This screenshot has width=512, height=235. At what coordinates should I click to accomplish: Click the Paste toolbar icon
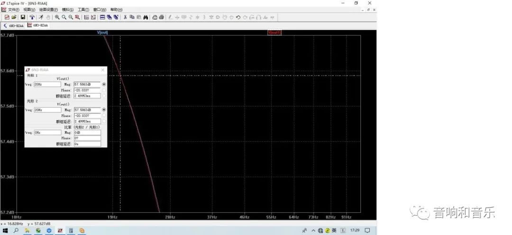click(x=139, y=17)
